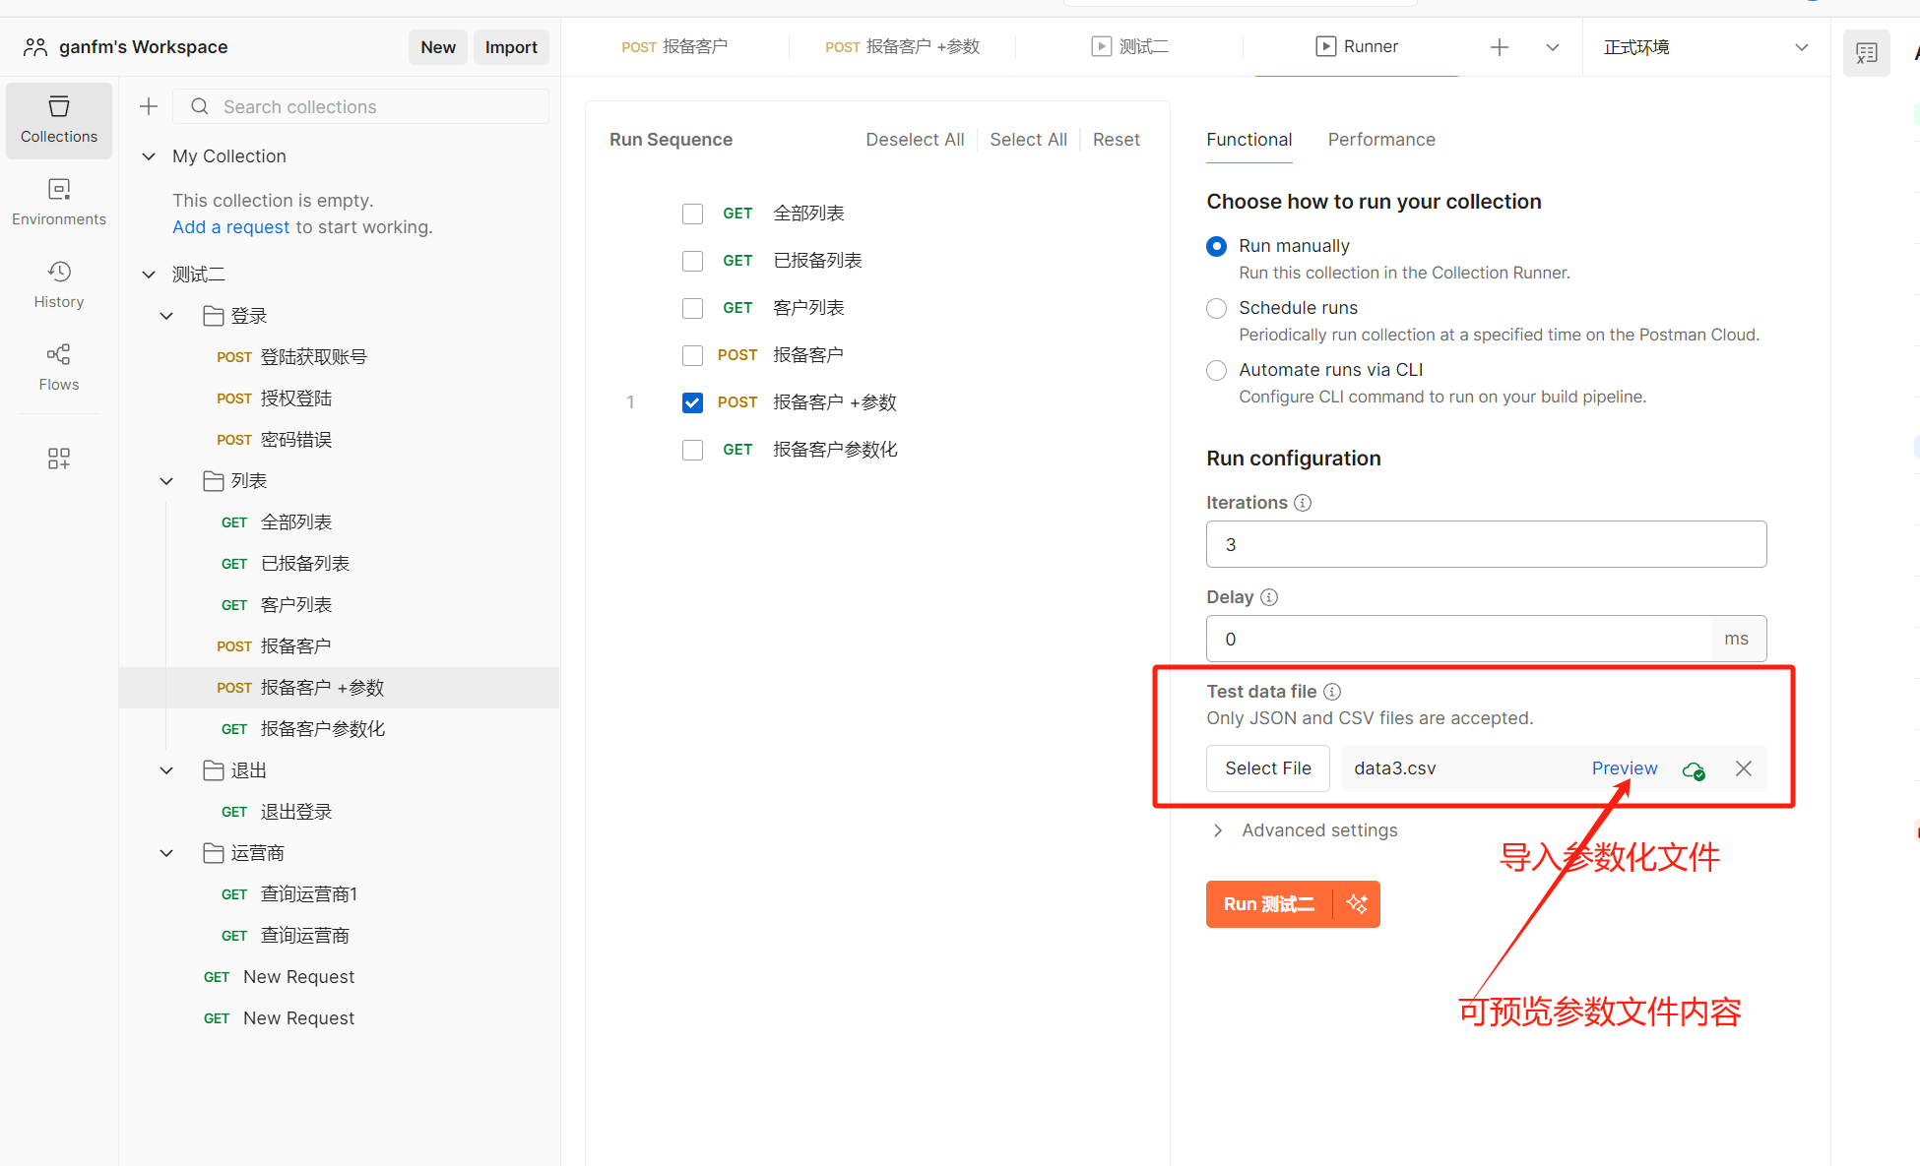Collapse the 登录 folder in the tree

pos(166,316)
